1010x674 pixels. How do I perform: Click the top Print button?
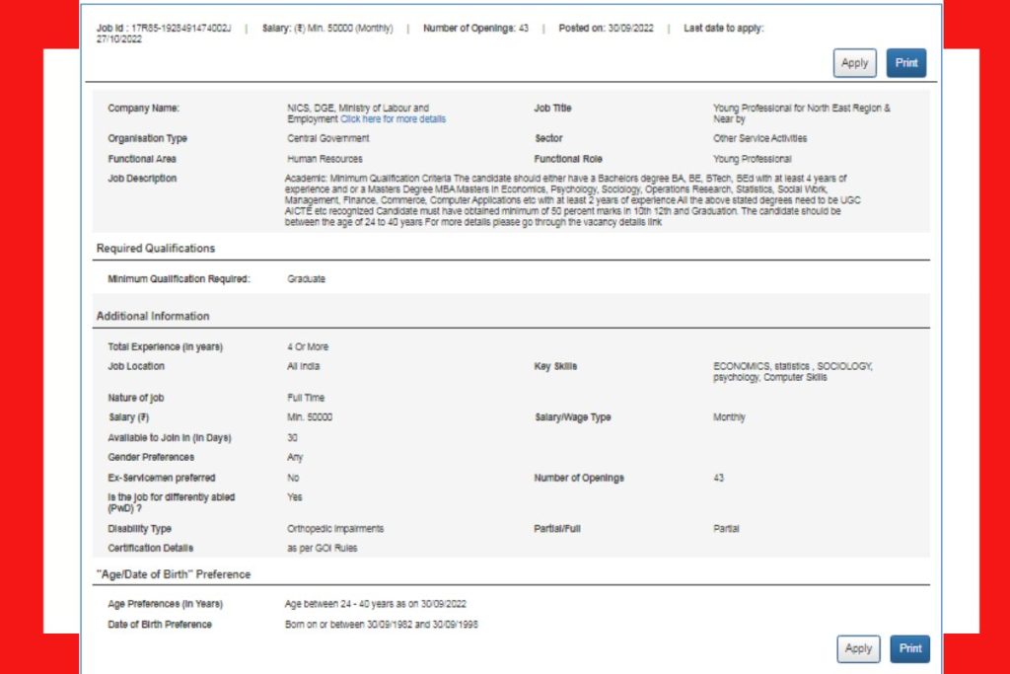905,63
